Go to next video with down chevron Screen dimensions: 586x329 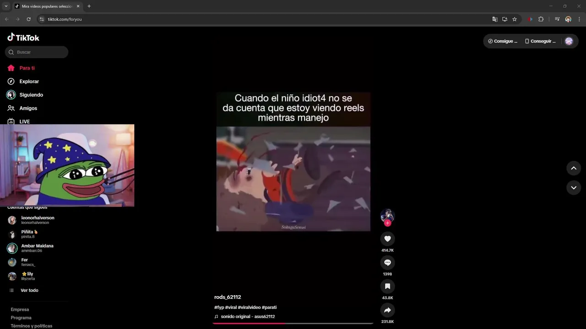click(574, 187)
